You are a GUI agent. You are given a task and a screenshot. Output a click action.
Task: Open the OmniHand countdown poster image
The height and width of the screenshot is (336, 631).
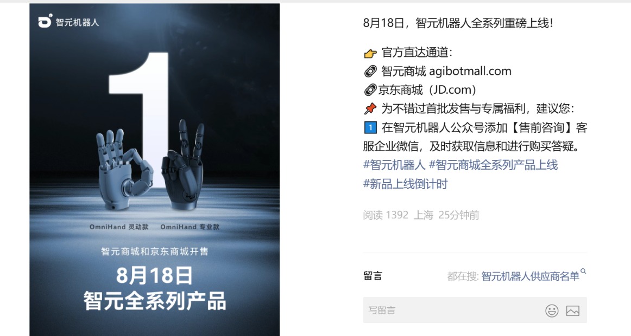click(x=155, y=170)
